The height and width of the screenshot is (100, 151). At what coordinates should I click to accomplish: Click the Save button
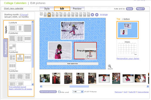click(x=129, y=9)
